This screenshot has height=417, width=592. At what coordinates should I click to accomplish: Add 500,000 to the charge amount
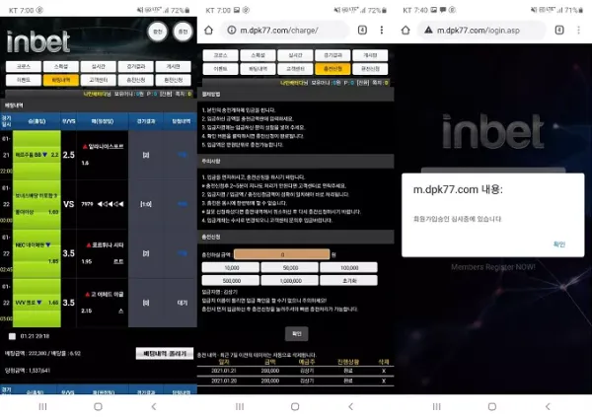[x=231, y=280]
